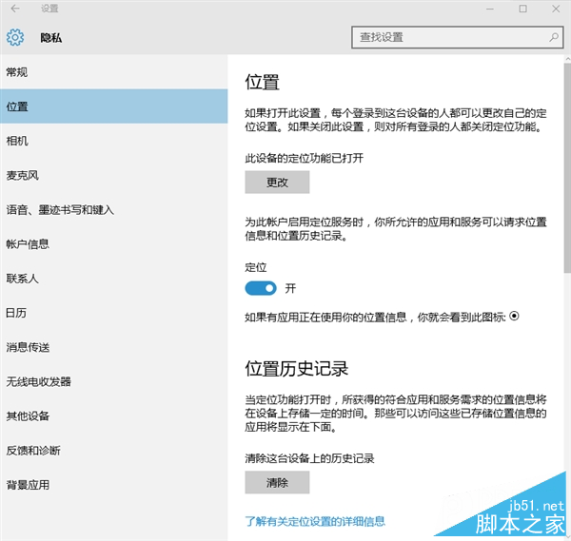Open 消息传送 privacy settings
The height and width of the screenshot is (541, 571).
click(x=113, y=347)
